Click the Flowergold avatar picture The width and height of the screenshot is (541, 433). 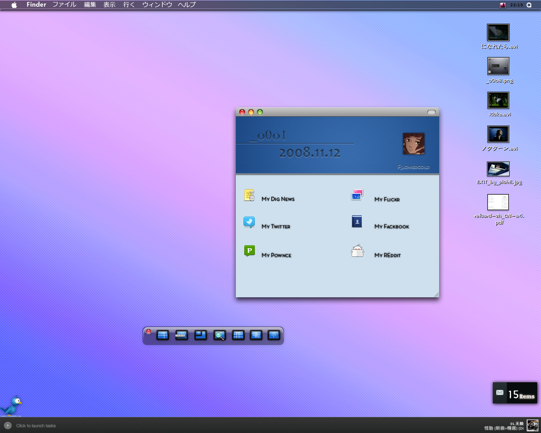[414, 144]
